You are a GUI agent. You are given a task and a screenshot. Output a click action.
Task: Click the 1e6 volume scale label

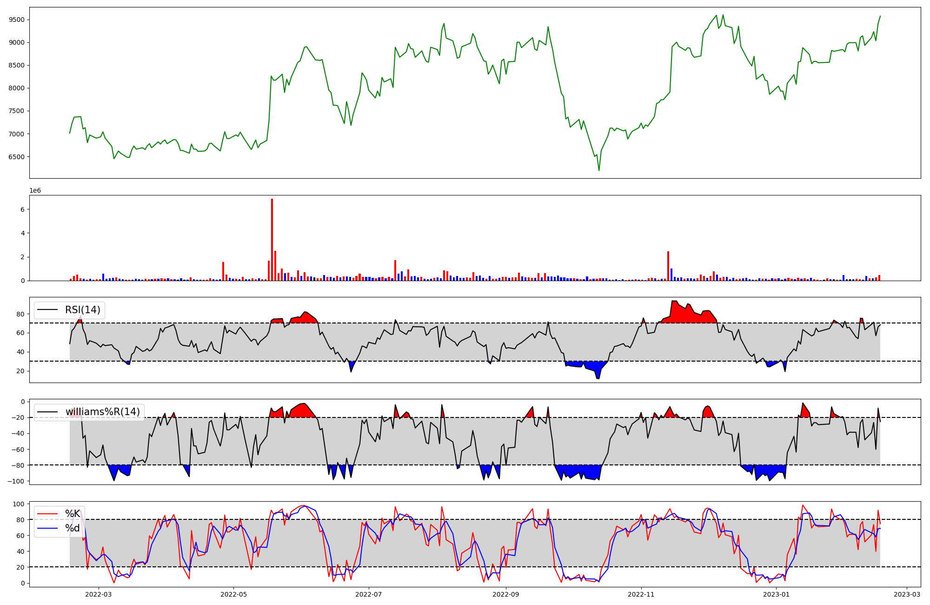(35, 191)
